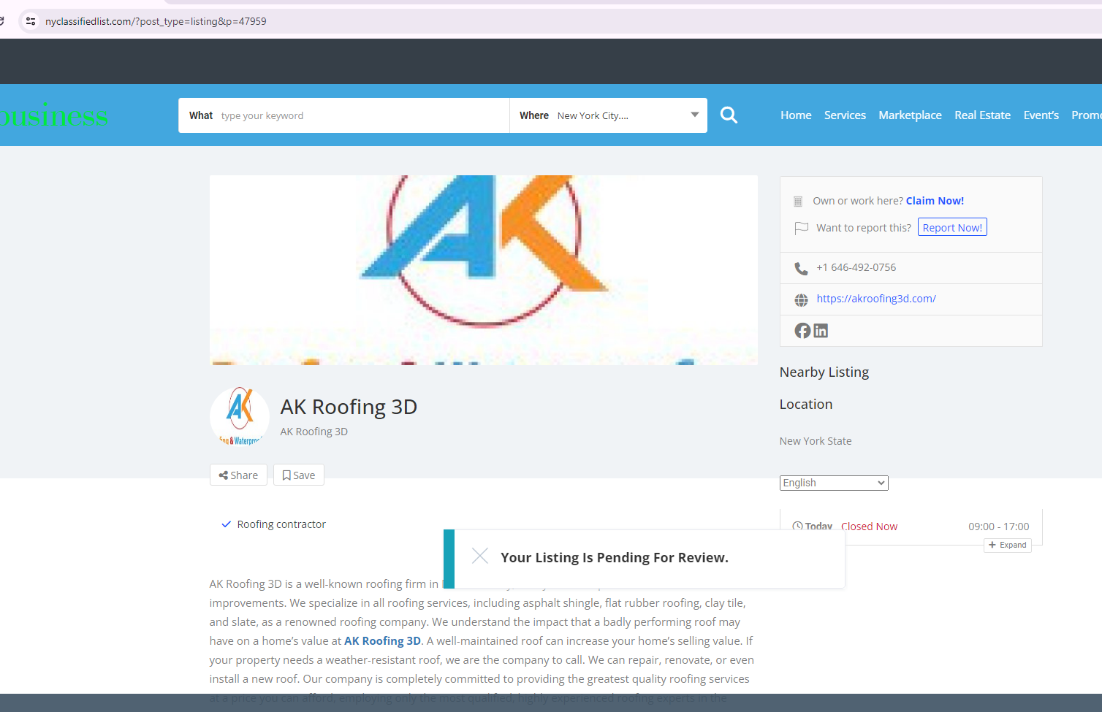
Task: Open the English language selector
Action: pos(834,483)
